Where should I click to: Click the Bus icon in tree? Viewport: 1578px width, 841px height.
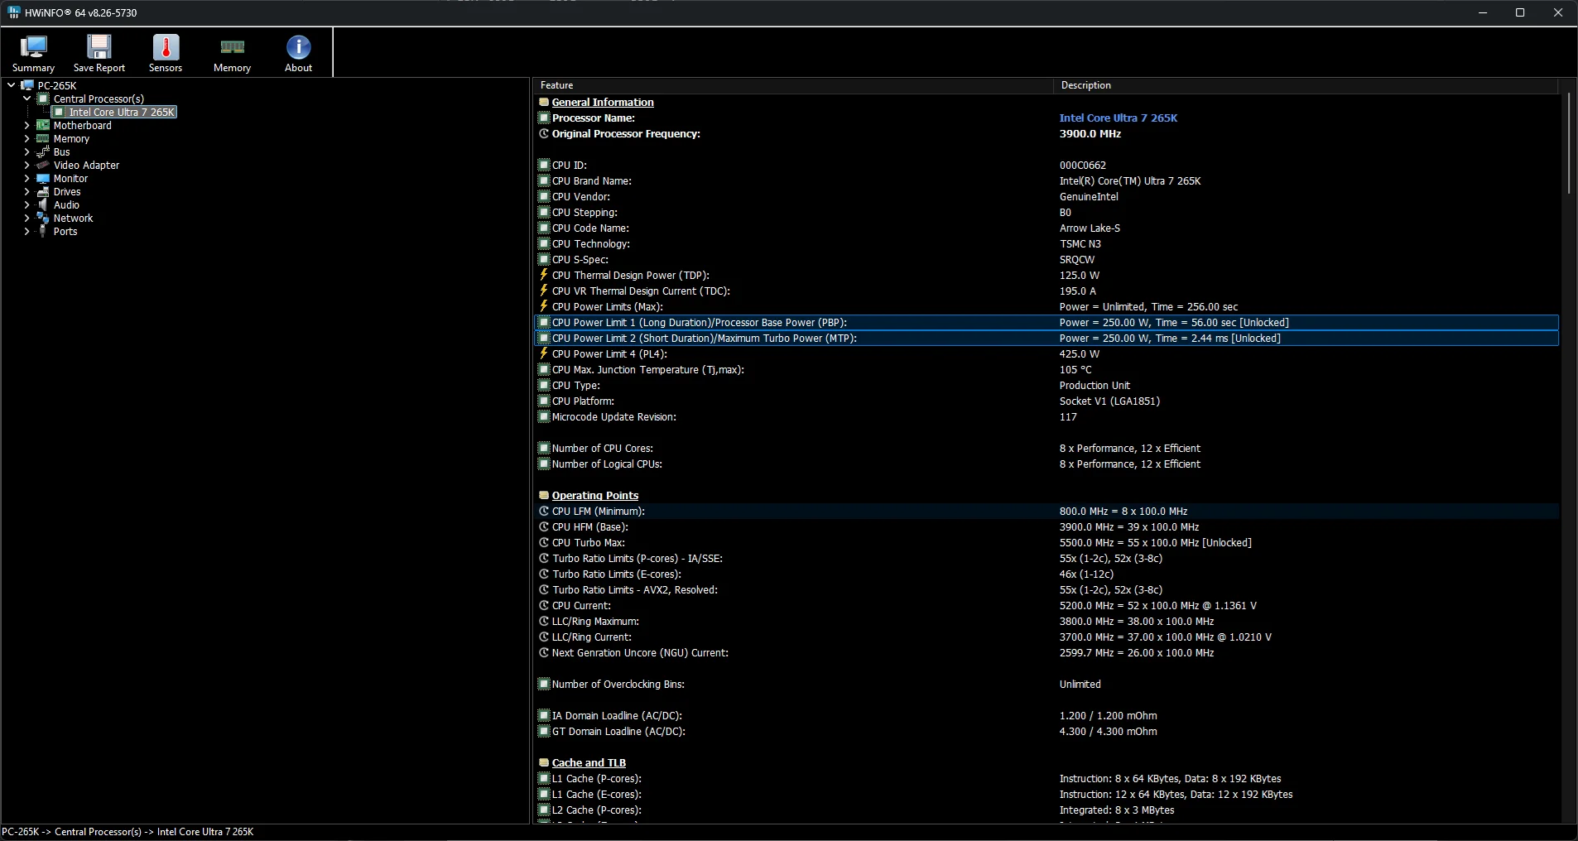(x=43, y=152)
